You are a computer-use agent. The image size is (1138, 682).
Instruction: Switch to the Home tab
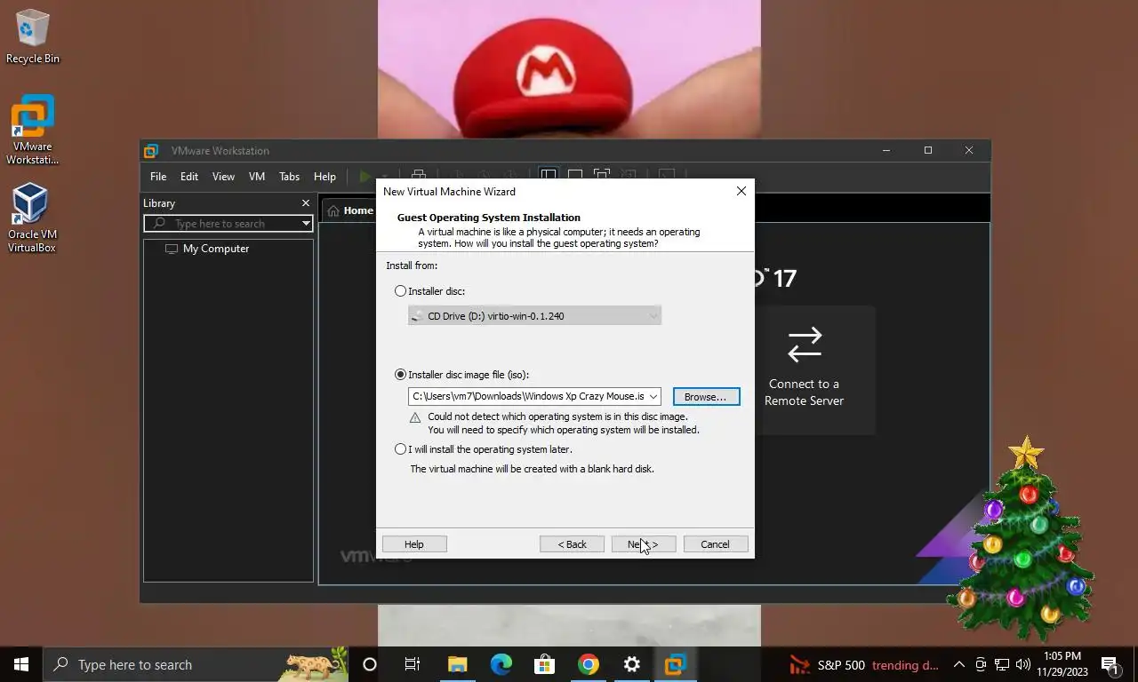(350, 210)
